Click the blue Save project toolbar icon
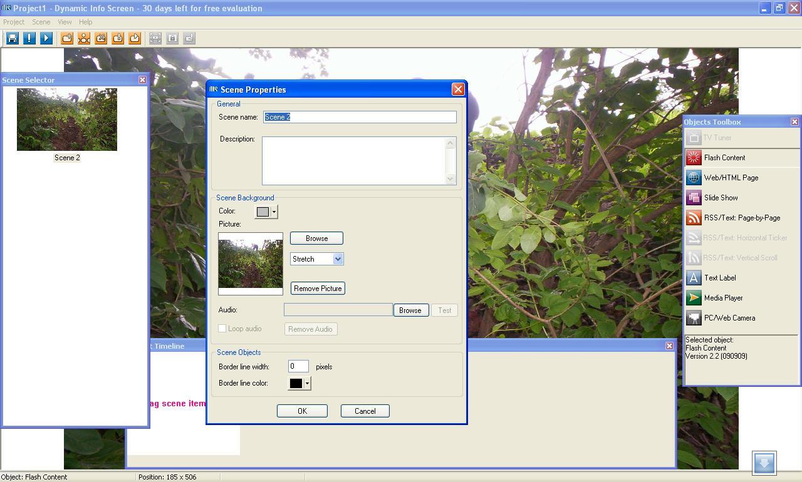Screen dimensions: 802x482 coord(12,38)
